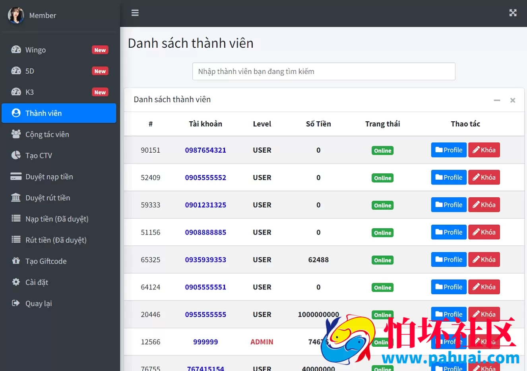Click Quay lại sign-out icon
This screenshot has height=371, width=527.
pos(16,303)
